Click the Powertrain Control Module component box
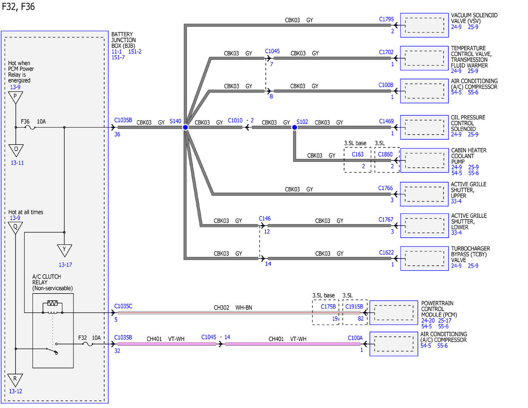528x408 pixels. point(394,312)
